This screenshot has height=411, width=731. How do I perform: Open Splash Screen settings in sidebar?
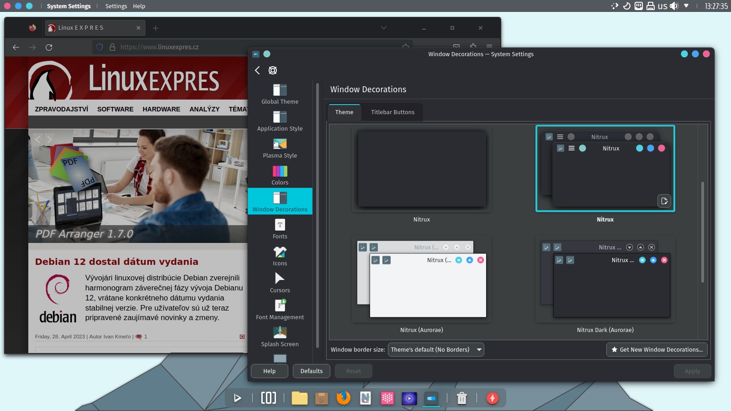(x=280, y=337)
